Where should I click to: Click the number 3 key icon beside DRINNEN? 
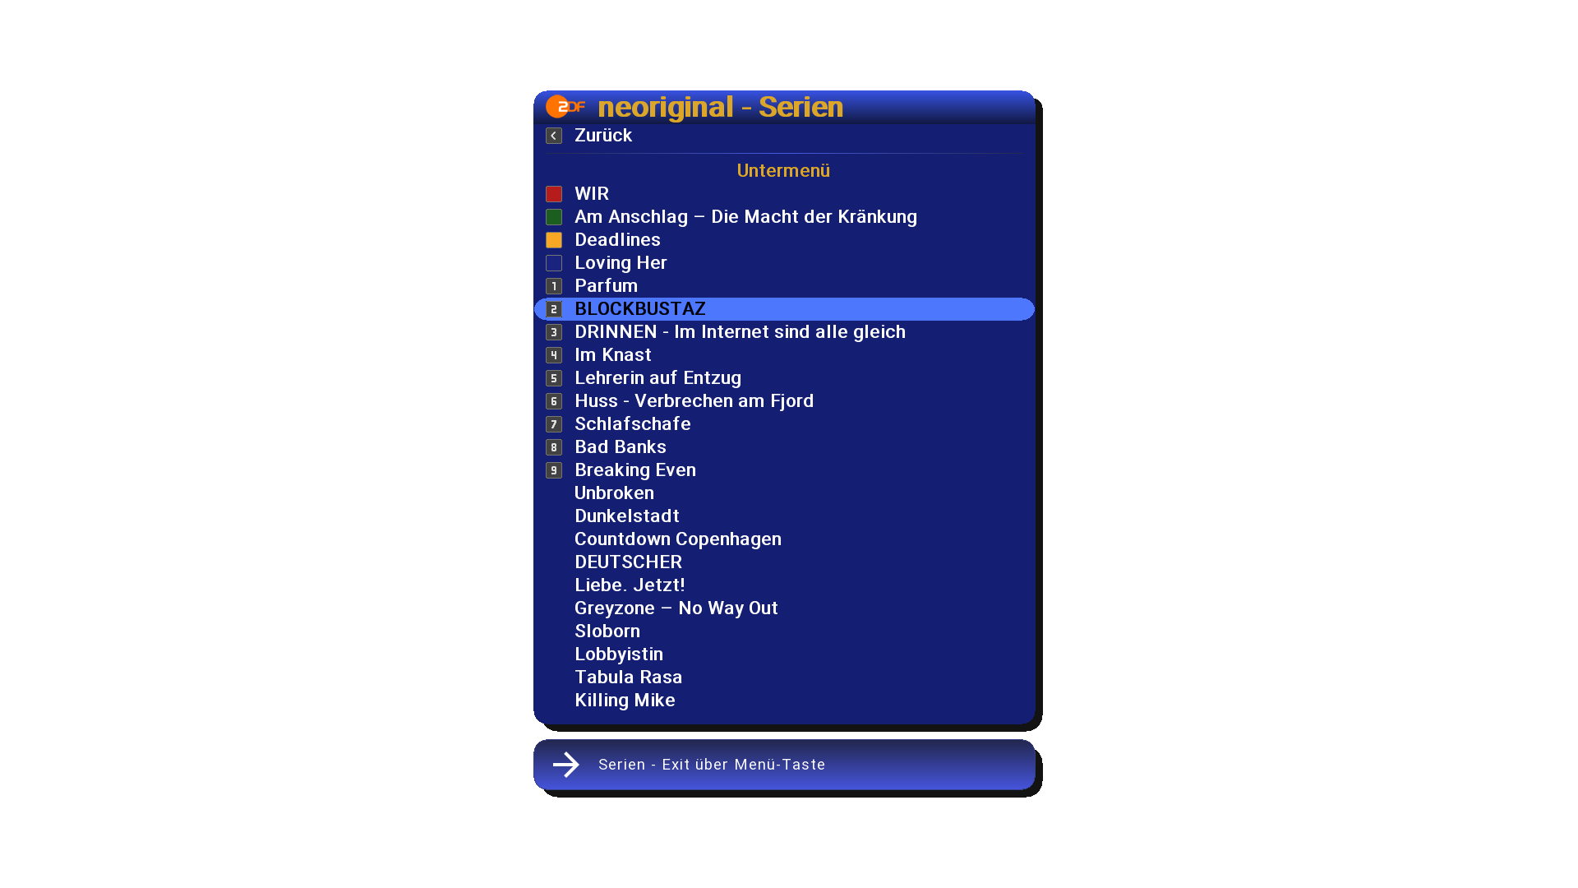[554, 332]
